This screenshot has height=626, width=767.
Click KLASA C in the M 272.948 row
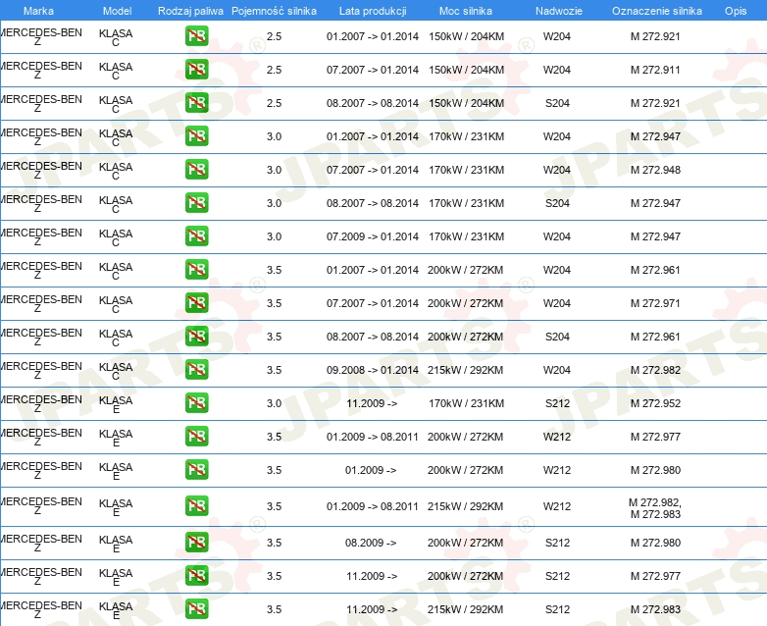pyautogui.click(x=116, y=171)
